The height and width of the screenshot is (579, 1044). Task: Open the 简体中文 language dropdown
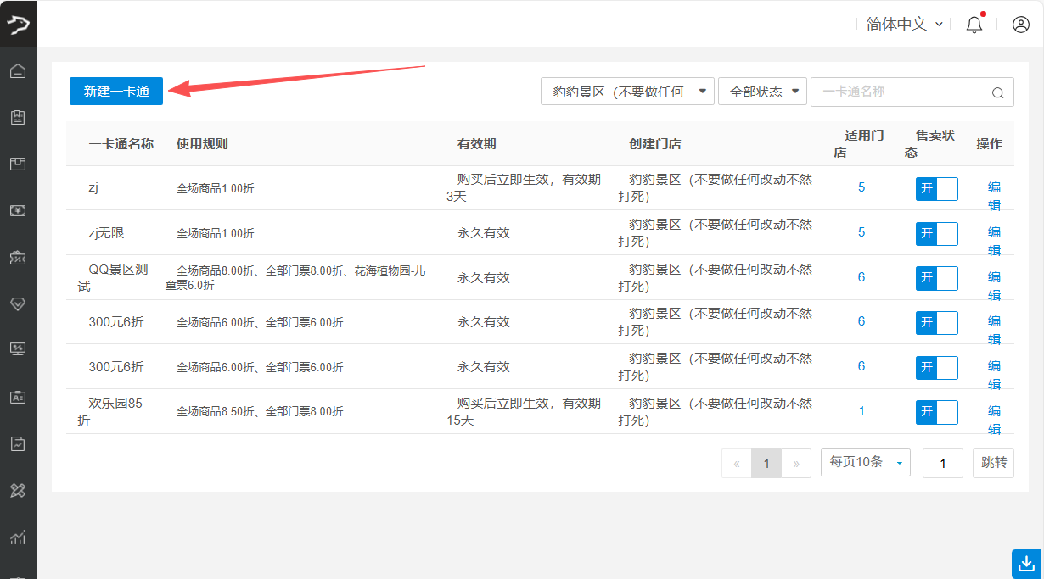[904, 25]
